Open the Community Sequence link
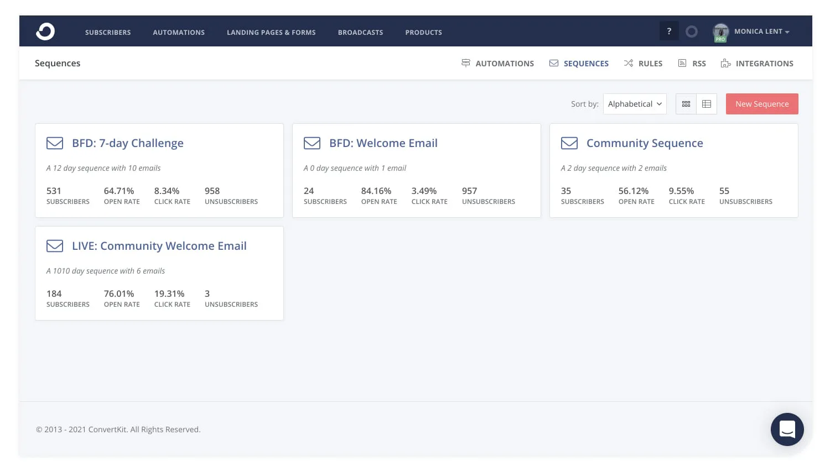830x472 pixels. [x=645, y=143]
